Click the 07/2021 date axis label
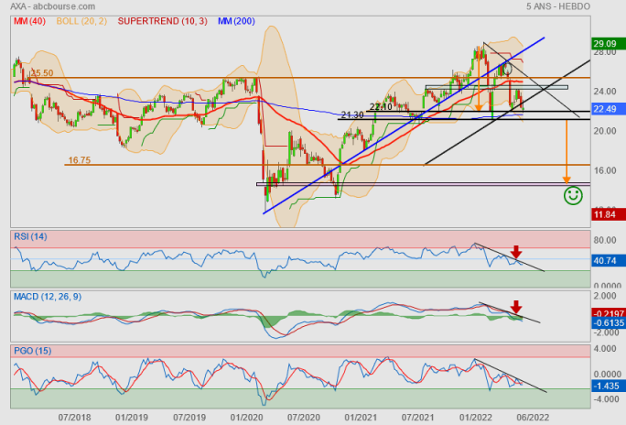Screen dimensions: 626x425 click(418, 418)
